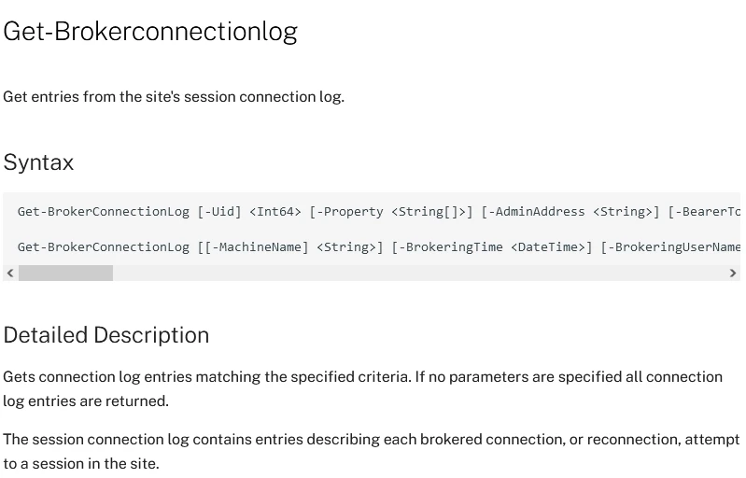The image size is (746, 478).
Task: Click the Syntax section heading
Action: click(x=38, y=162)
